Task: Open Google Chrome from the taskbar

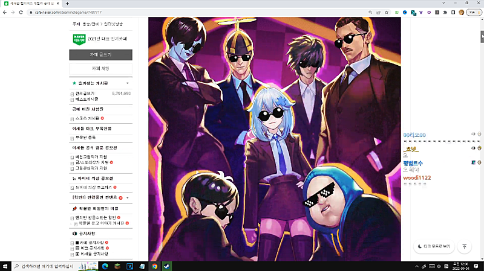Action: point(154,266)
